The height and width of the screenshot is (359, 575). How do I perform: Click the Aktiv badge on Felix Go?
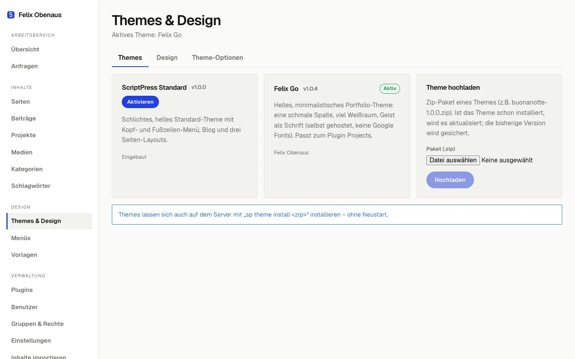tap(390, 89)
